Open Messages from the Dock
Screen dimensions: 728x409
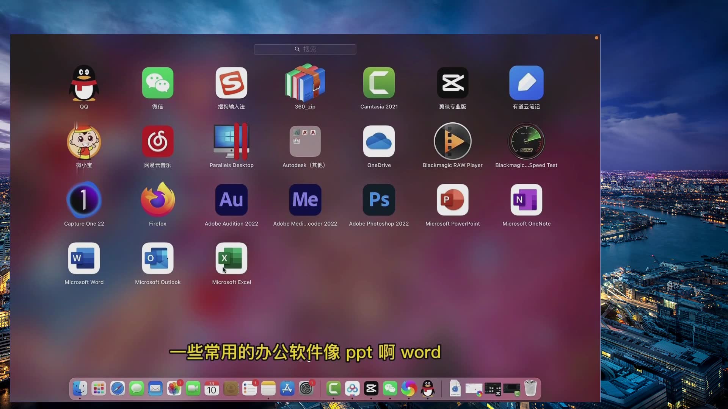136,388
